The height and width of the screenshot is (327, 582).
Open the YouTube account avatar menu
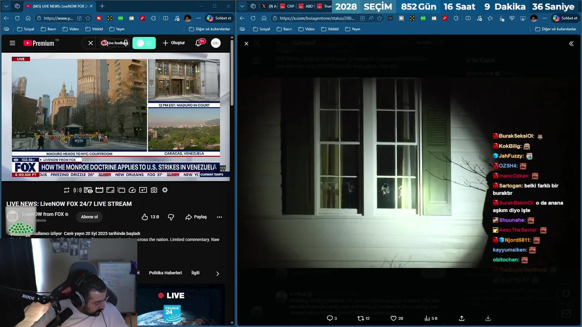[216, 43]
